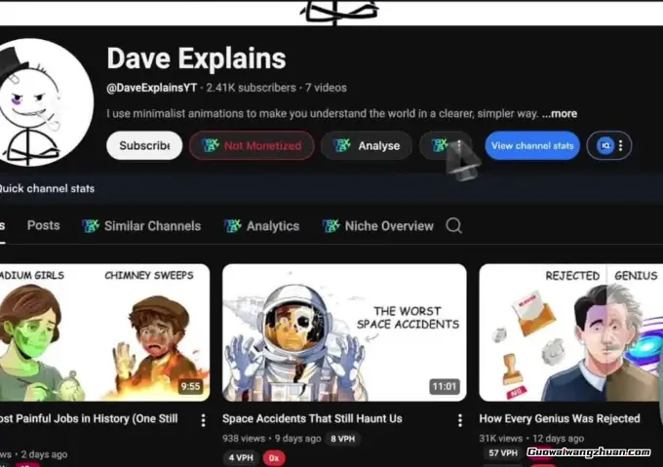
Task: Open The Worst Space Accidents thumbnail
Action: [344, 332]
